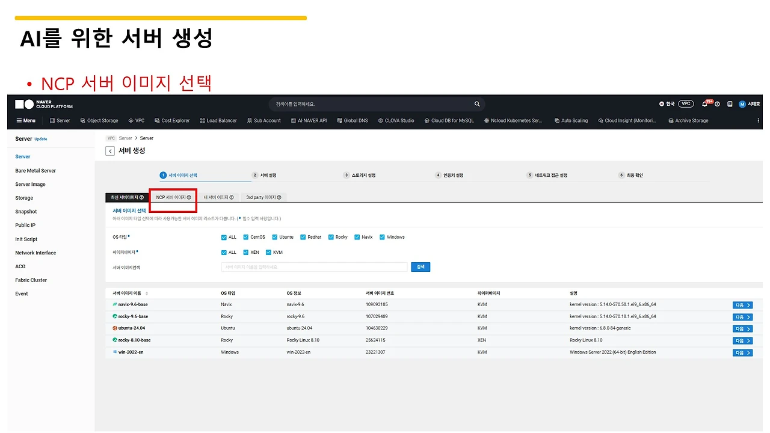Open the Cloud DB for MySQL shortcut
The image size is (770, 433).
pos(449,120)
